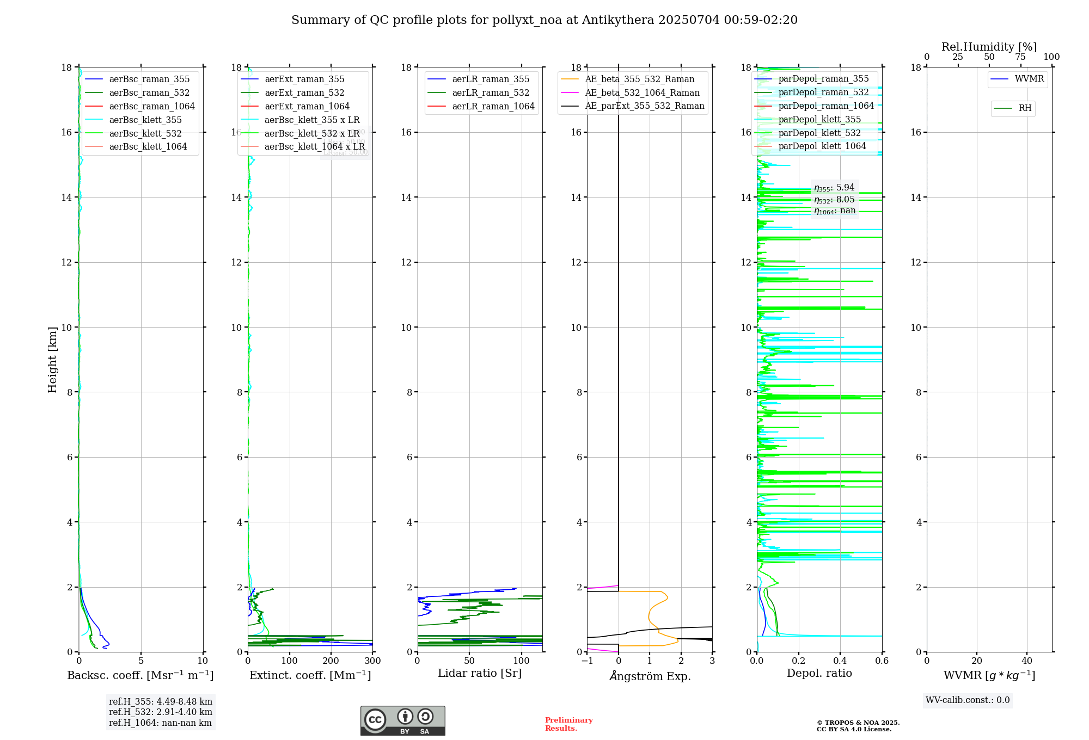
Task: Click the 'CC BY SA 4.0 License.' text
Action: pyautogui.click(x=854, y=730)
